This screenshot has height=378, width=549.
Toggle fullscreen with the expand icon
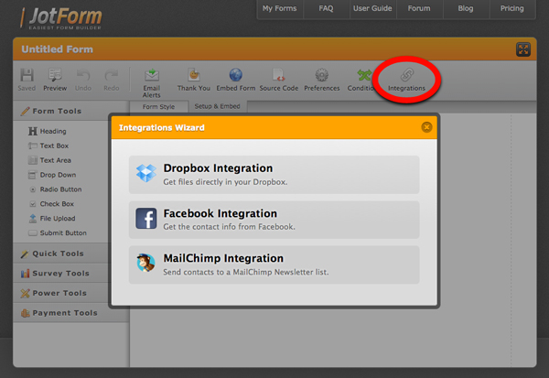pos(523,49)
